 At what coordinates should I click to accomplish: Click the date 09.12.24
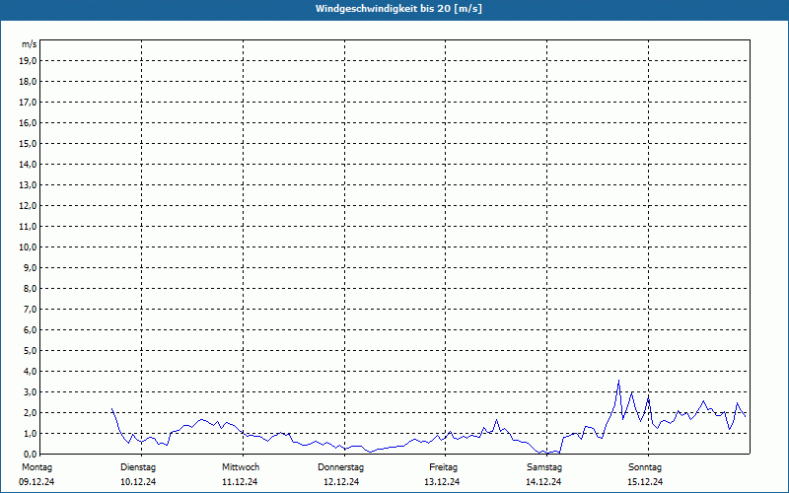coord(36,482)
